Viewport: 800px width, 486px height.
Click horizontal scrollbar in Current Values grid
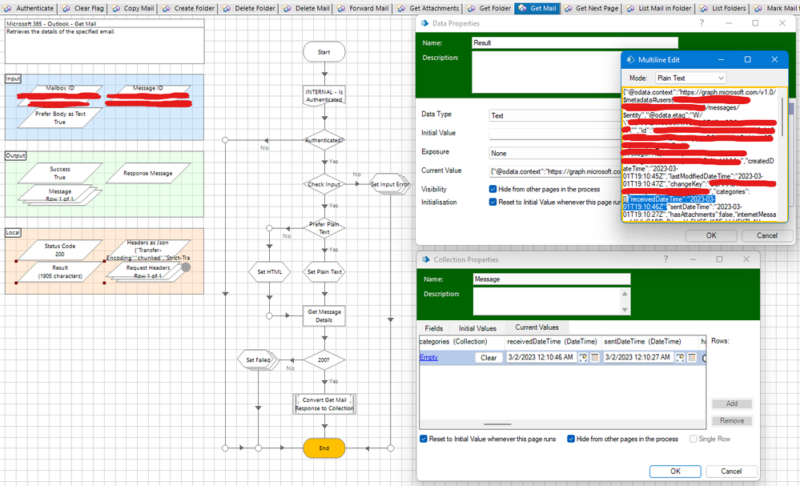coord(497,424)
